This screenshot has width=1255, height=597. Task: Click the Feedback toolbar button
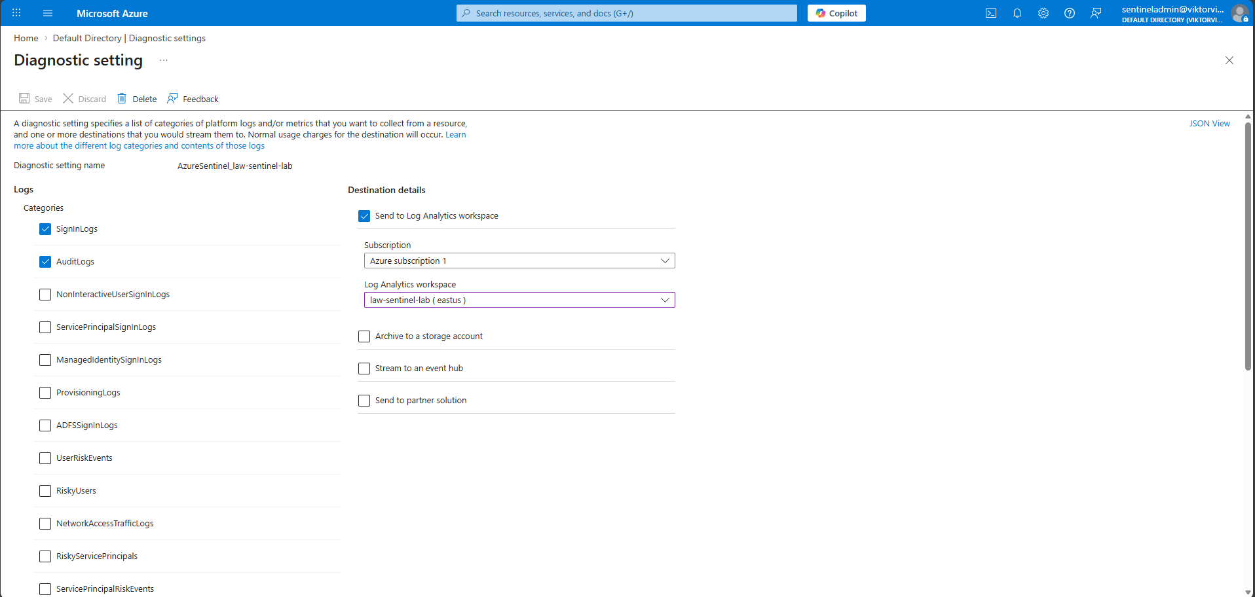point(193,99)
